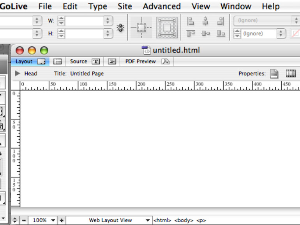
Task: Click the bug-shaped icon in toolbar
Action: pyautogui.click(x=120, y=28)
